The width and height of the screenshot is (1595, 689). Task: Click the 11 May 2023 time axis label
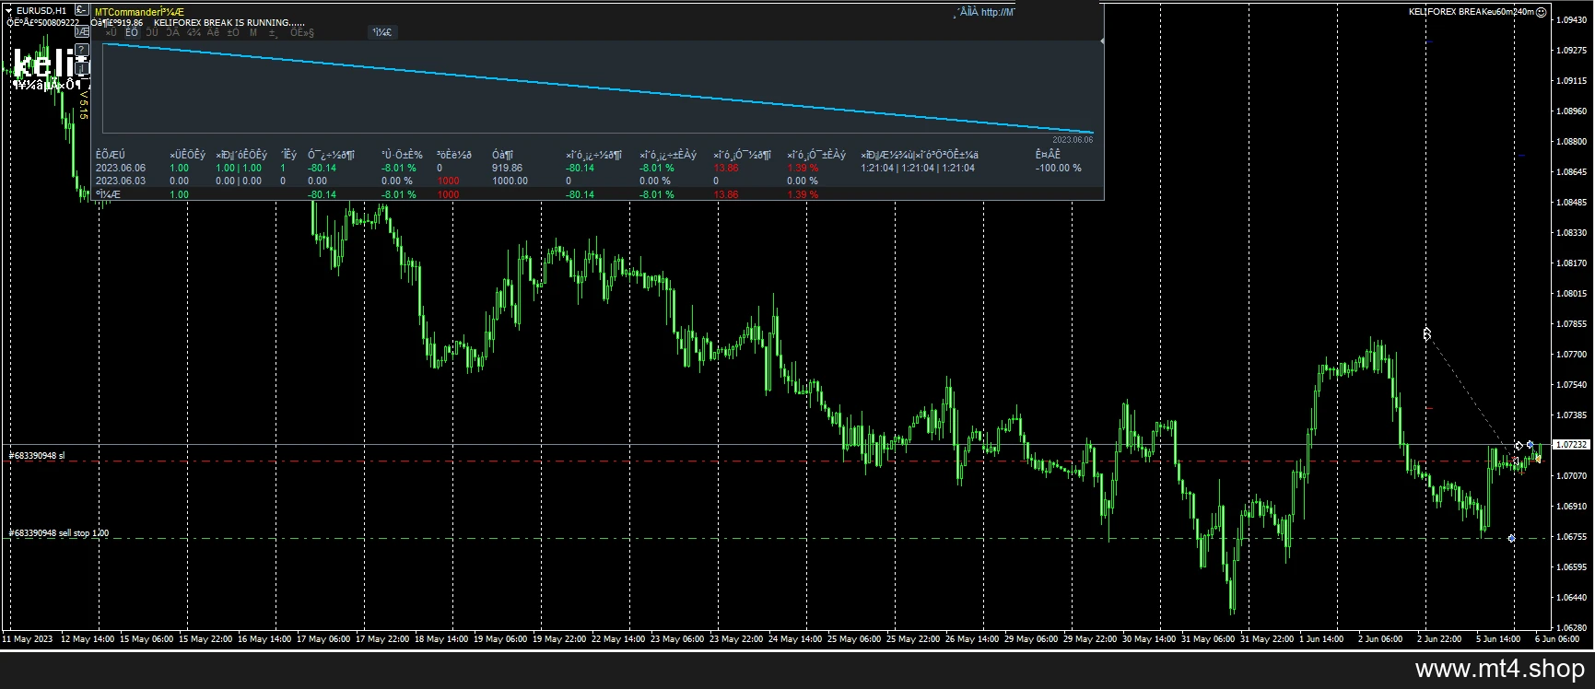click(x=28, y=638)
